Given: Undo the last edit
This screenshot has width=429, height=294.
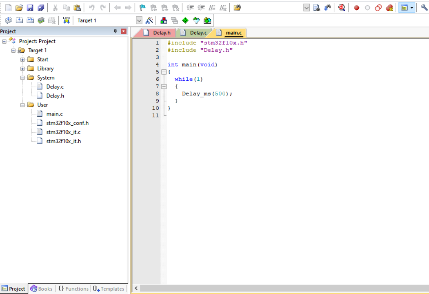Looking at the screenshot, I should pyautogui.click(x=92, y=8).
